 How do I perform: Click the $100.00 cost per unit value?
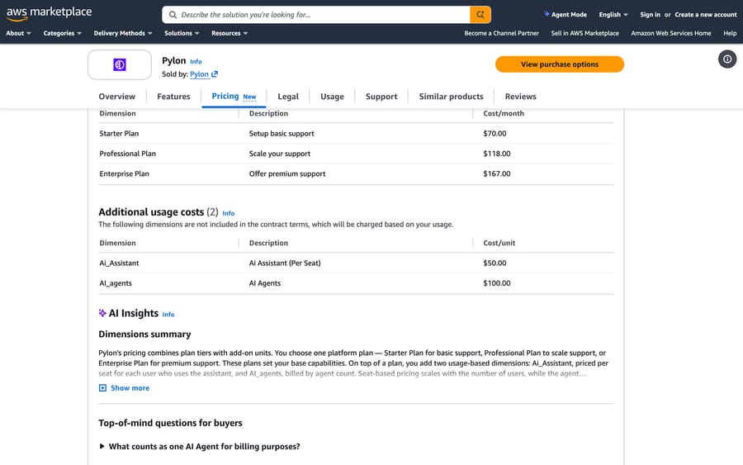(x=497, y=283)
